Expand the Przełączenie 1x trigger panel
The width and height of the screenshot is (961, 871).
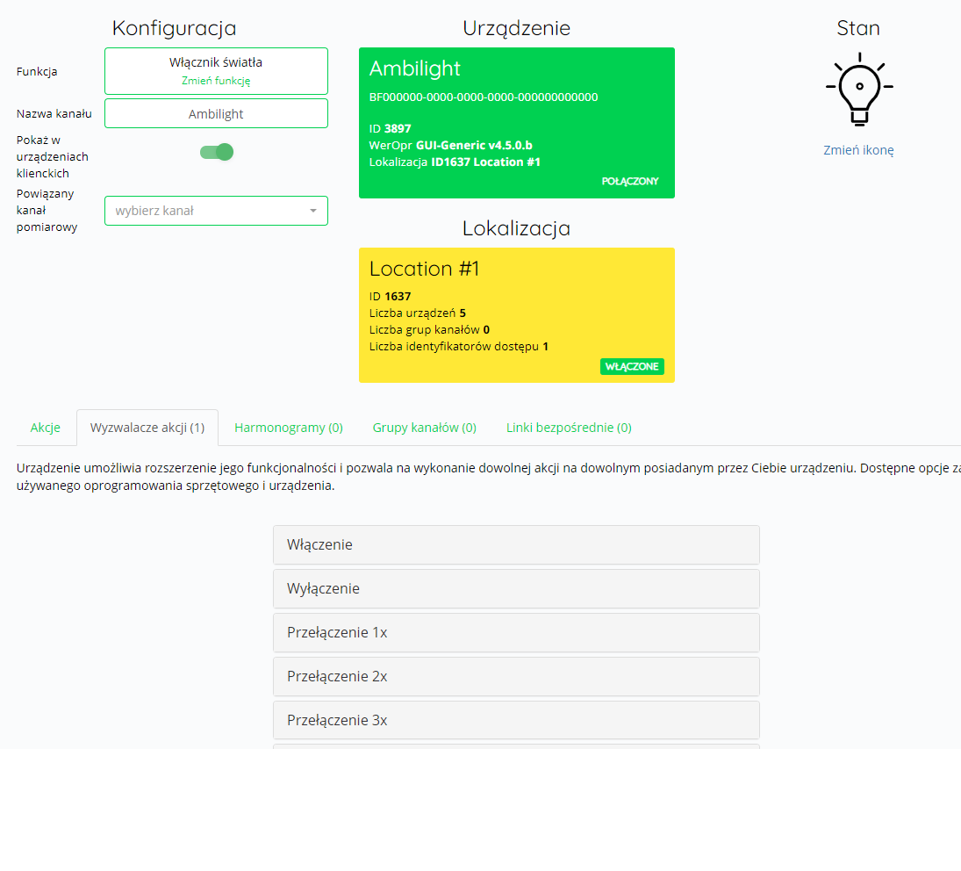click(516, 632)
